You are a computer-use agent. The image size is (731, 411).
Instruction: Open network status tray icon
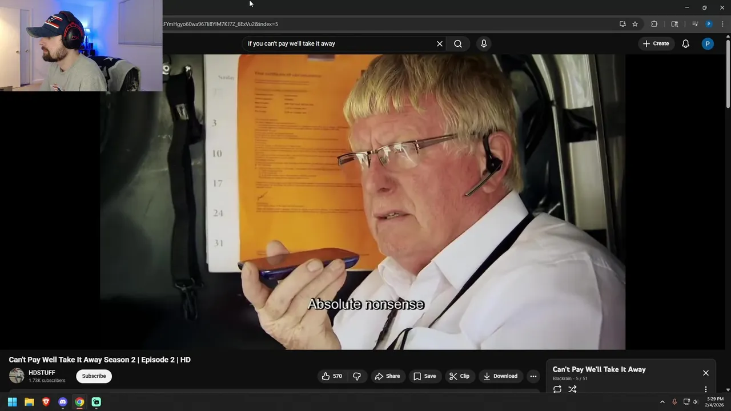pos(686,402)
